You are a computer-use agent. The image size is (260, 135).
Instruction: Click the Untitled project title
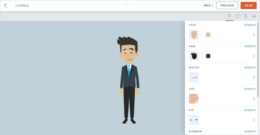22,5
